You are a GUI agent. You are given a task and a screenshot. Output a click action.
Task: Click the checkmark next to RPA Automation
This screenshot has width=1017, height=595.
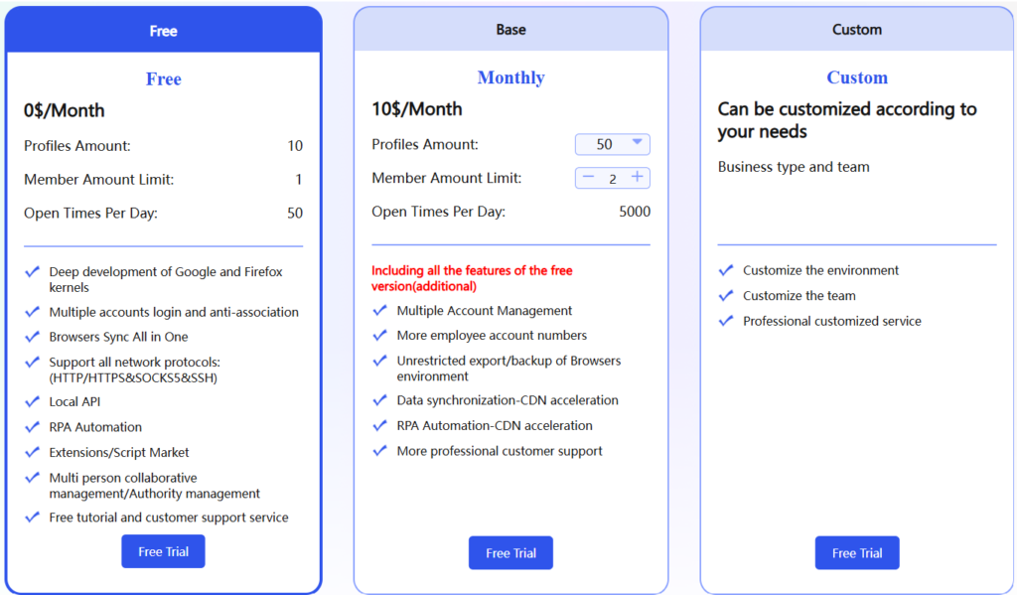coord(33,427)
